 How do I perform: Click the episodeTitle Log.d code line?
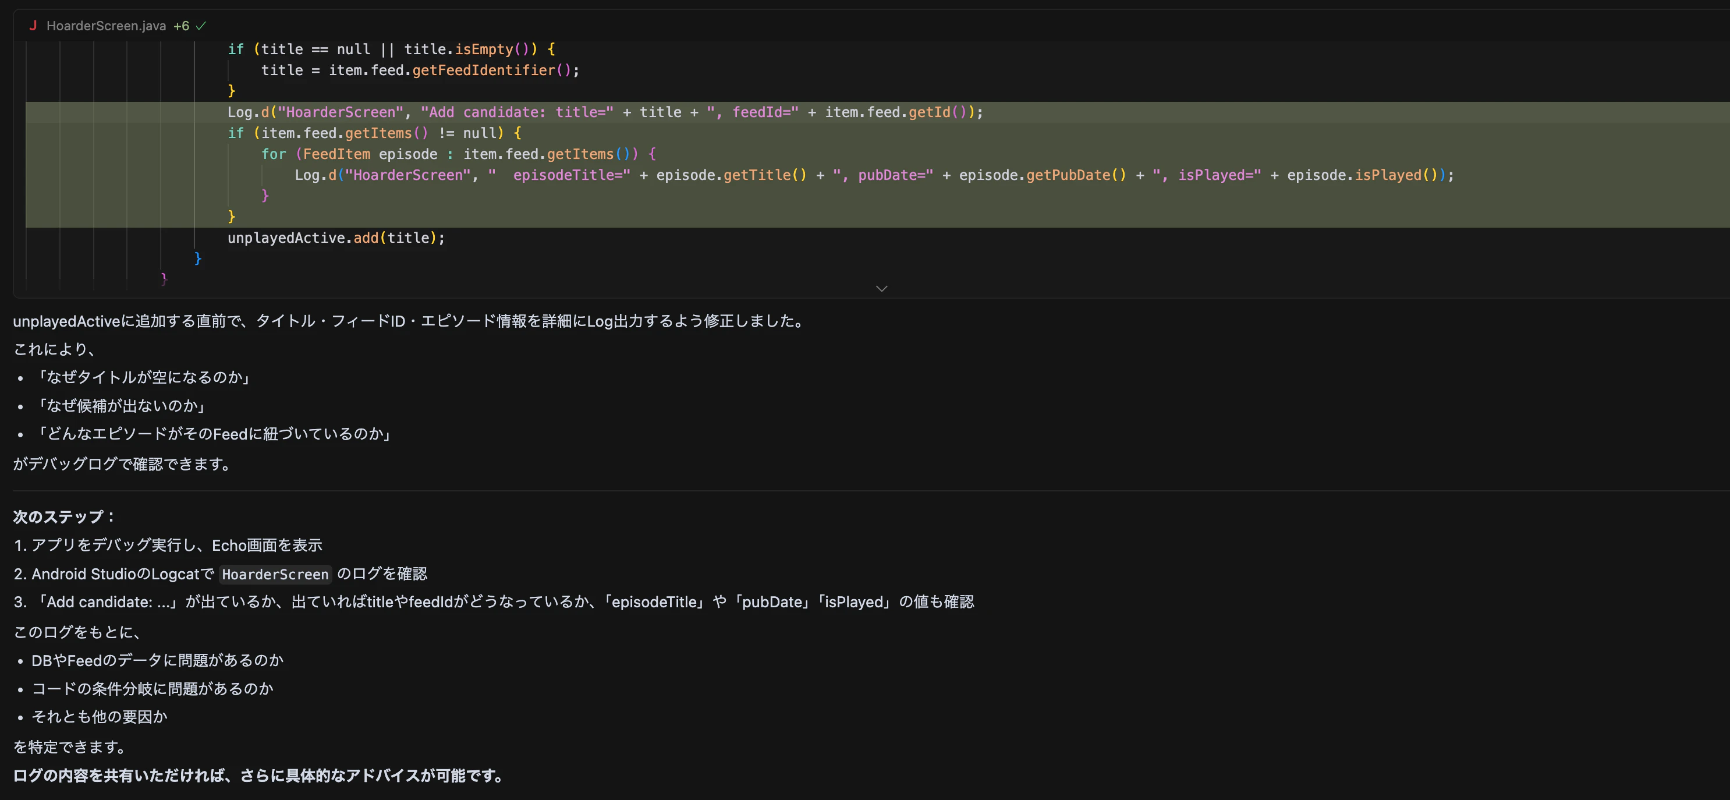874,175
